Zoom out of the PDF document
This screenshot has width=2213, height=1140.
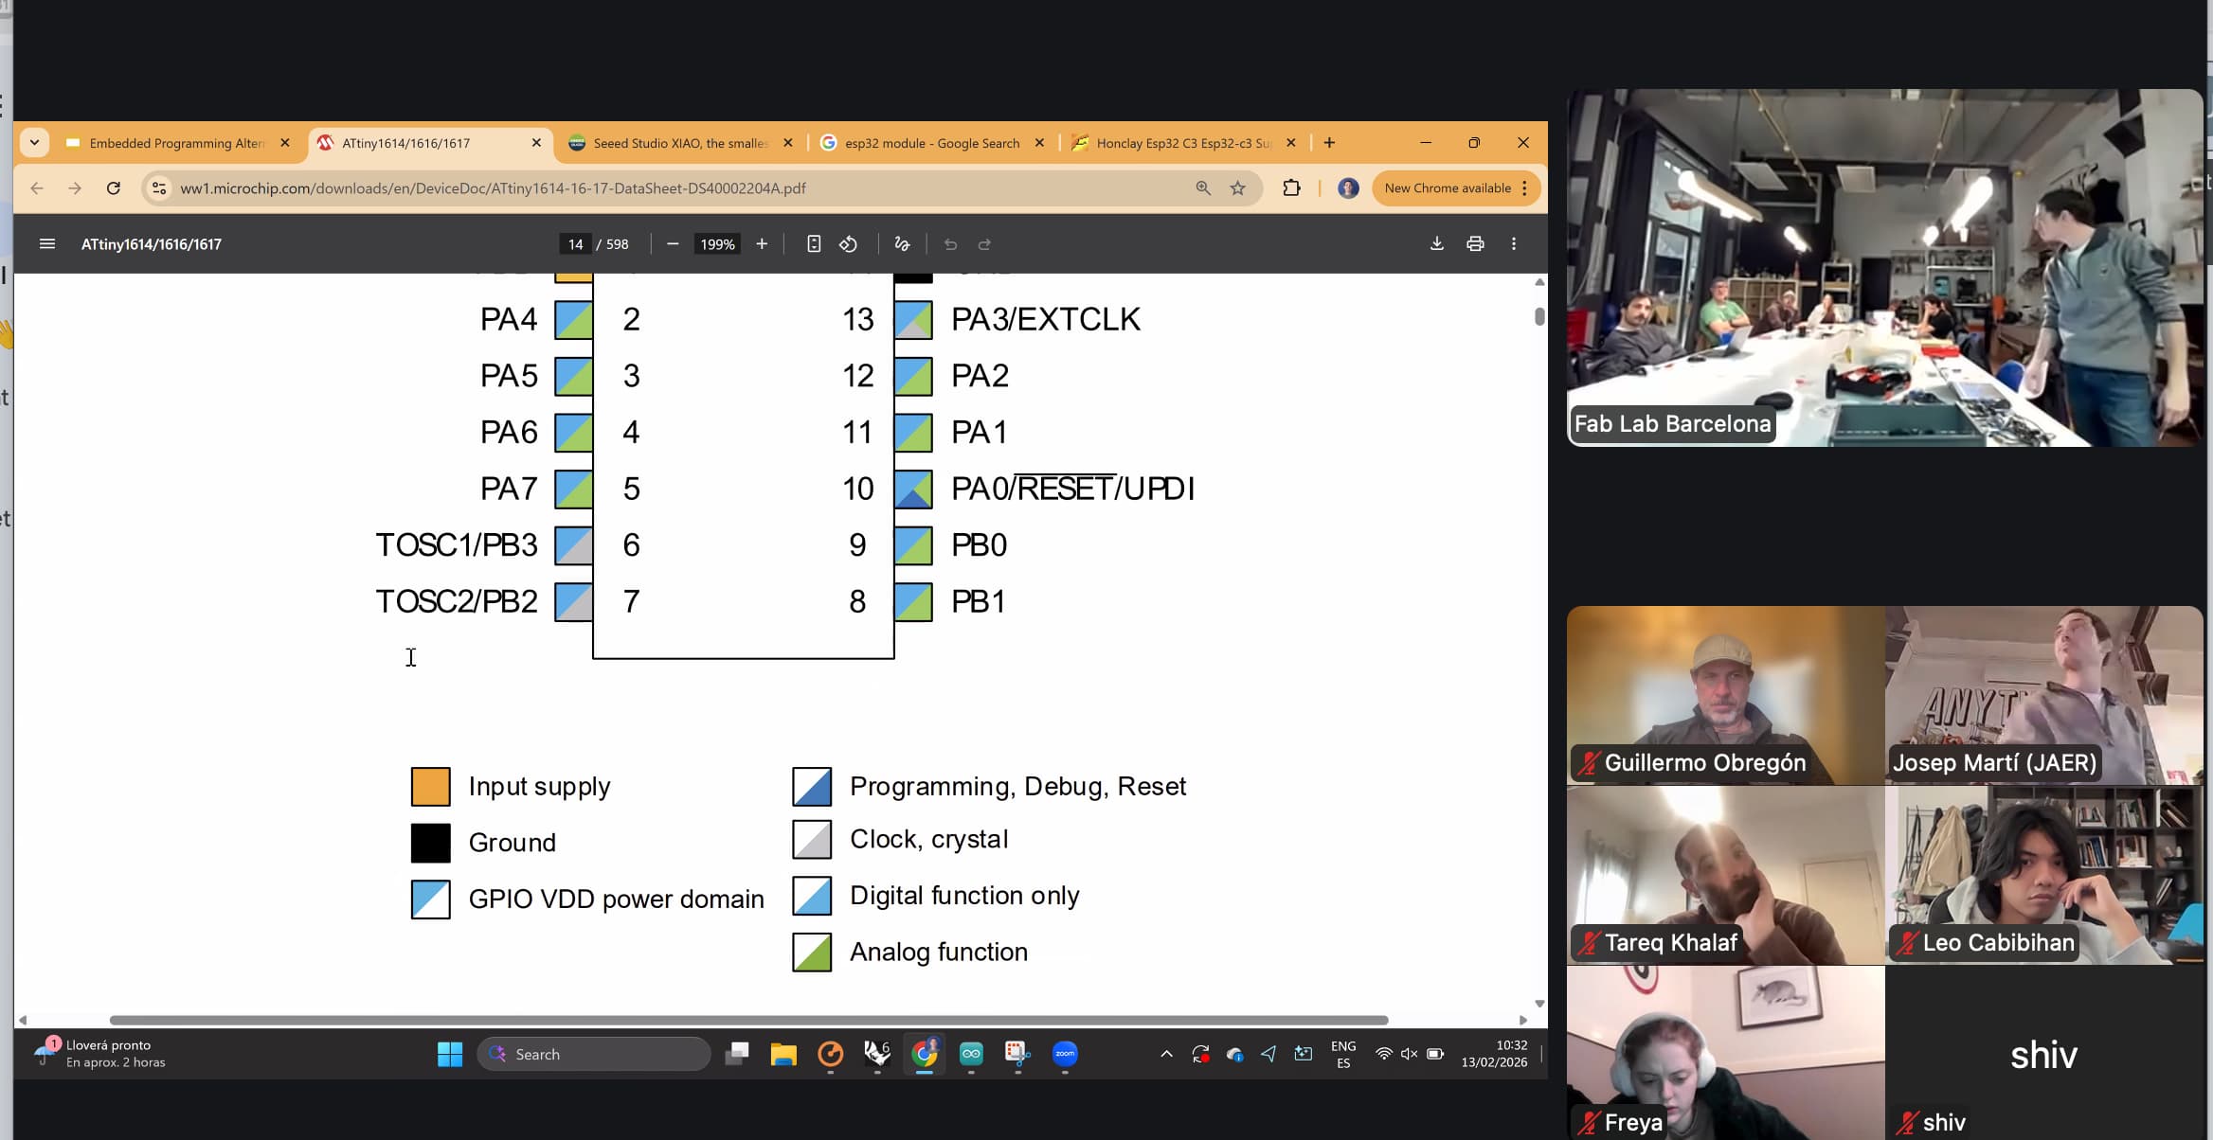click(673, 244)
